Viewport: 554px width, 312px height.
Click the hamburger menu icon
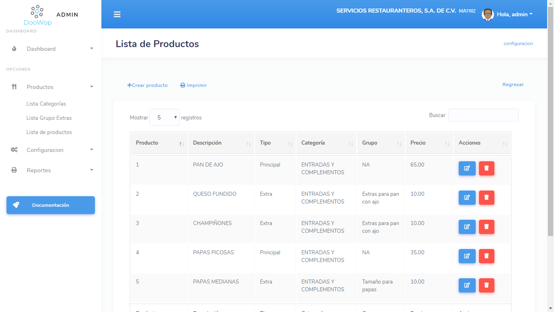click(x=117, y=14)
